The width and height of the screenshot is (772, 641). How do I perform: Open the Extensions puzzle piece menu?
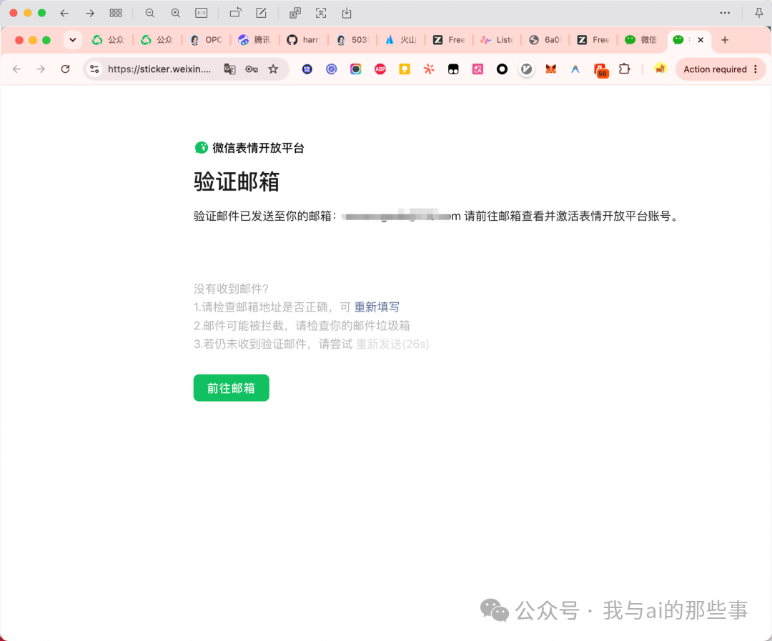624,69
